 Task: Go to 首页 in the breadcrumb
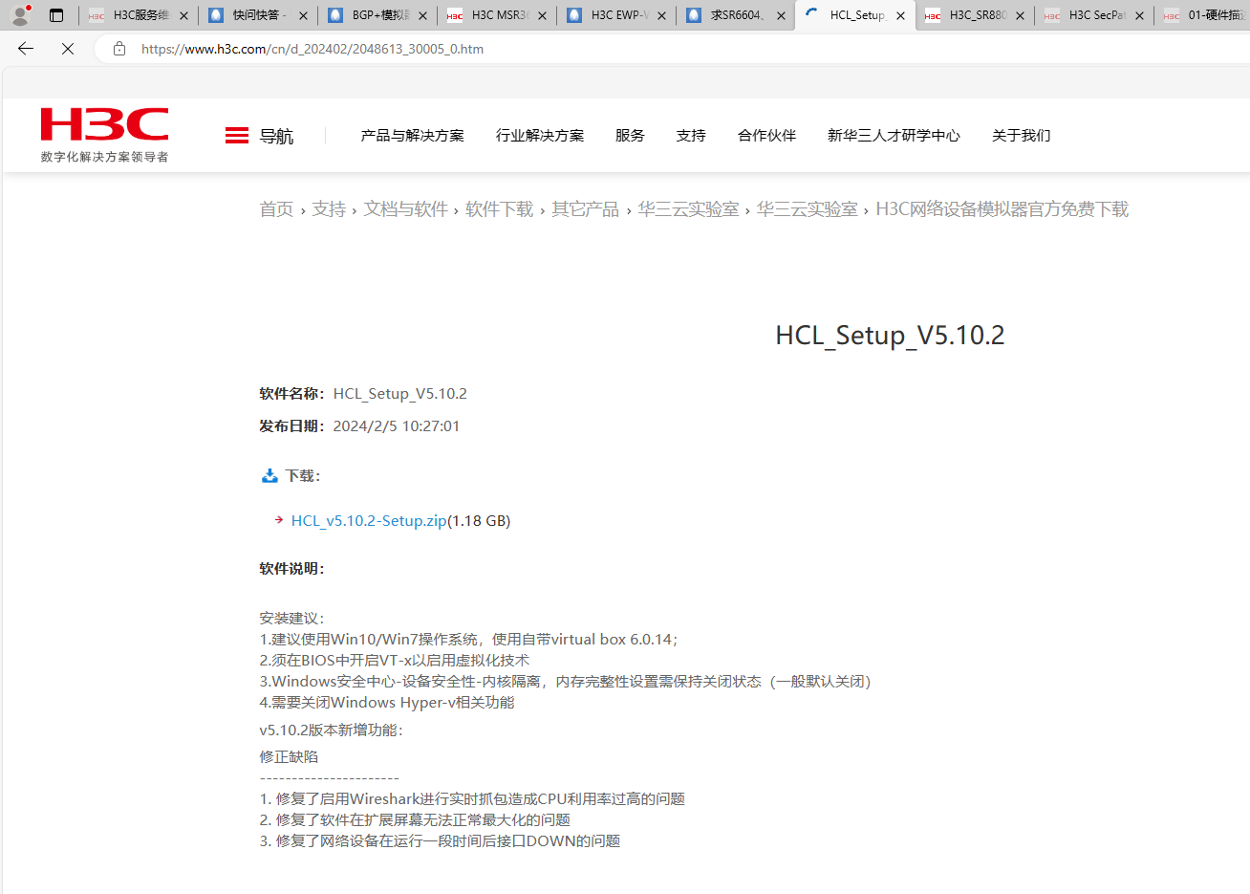click(276, 209)
